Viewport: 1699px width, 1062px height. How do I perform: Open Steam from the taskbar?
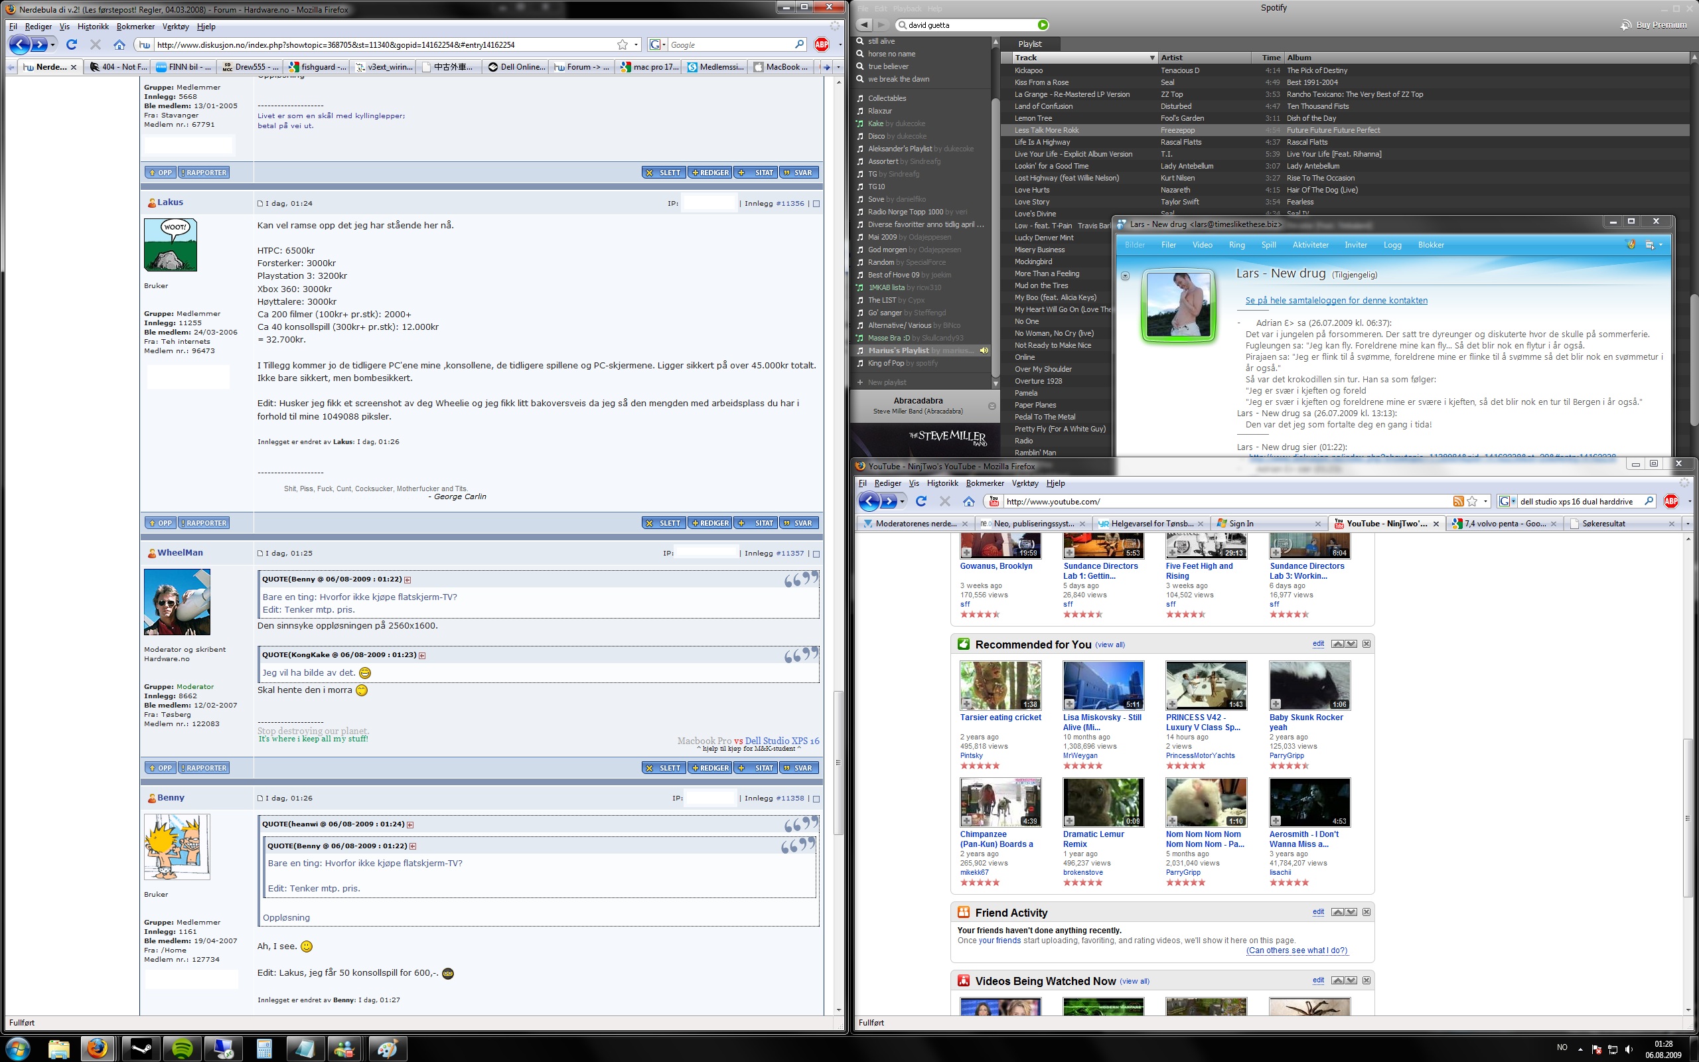coord(141,1049)
